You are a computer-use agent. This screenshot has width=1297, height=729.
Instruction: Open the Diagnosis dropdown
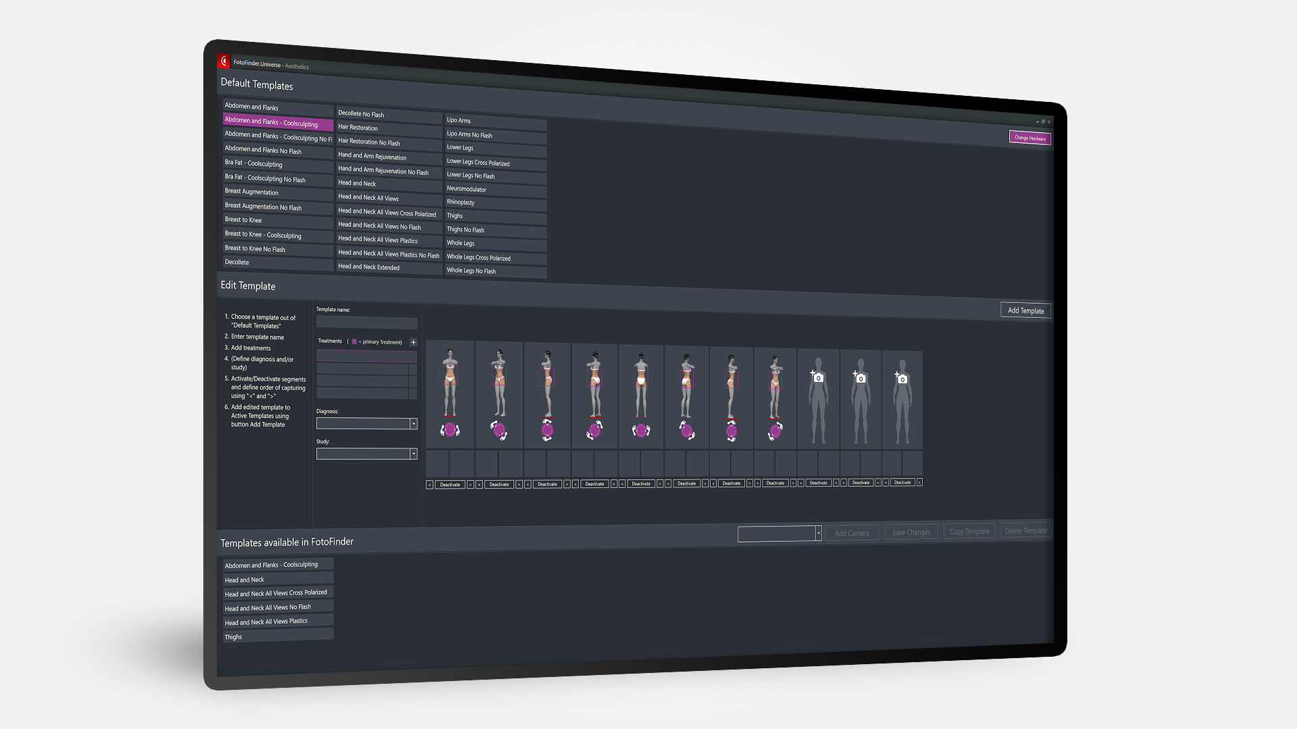pos(413,423)
